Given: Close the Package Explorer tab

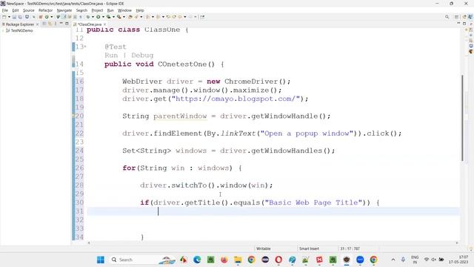Looking at the screenshot, I should pos(37,24).
